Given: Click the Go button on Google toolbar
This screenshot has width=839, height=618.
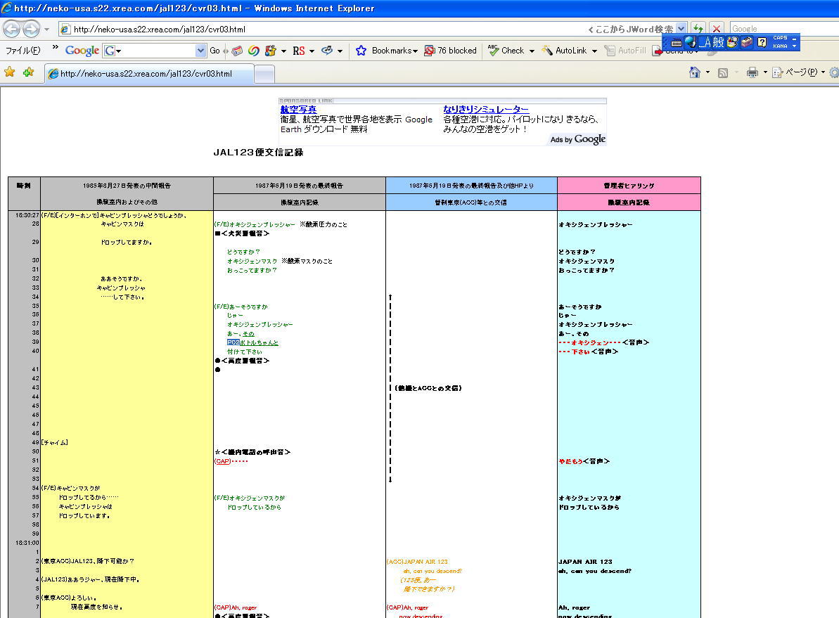Looking at the screenshot, I should click(214, 51).
